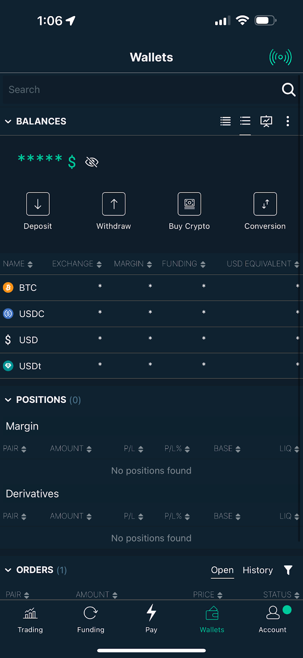The width and height of the screenshot is (303, 658).
Task: Show hidden wallet balance with eye toggle
Action: (92, 162)
